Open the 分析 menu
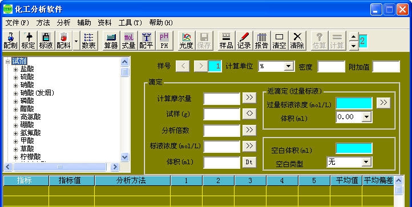 [63, 23]
